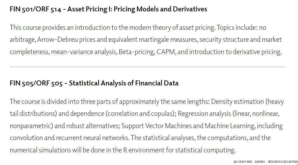Click "Statistical Analysis of Financial Data" in the second title
The image size is (298, 165).
(x=124, y=83)
